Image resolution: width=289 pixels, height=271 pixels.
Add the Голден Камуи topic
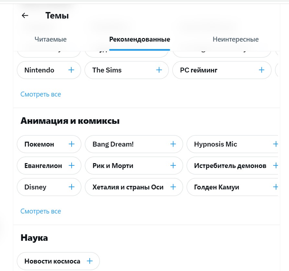(x=276, y=187)
